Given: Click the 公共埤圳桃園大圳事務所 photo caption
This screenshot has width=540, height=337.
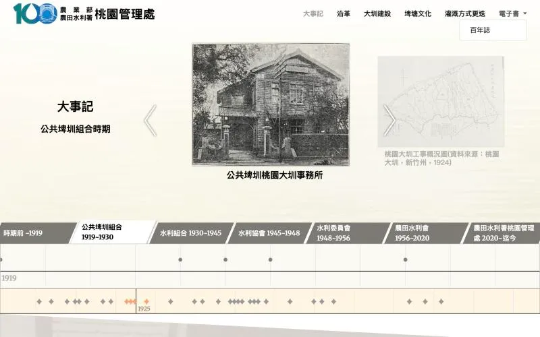Looking at the screenshot, I should click(275, 175).
